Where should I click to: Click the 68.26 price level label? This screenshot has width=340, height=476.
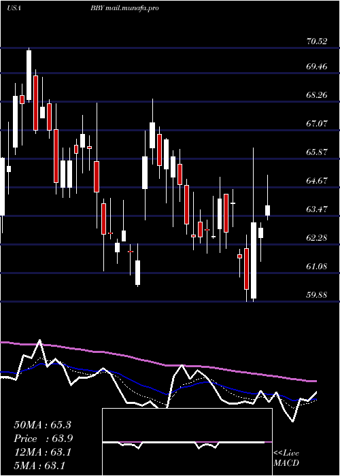tap(317, 95)
